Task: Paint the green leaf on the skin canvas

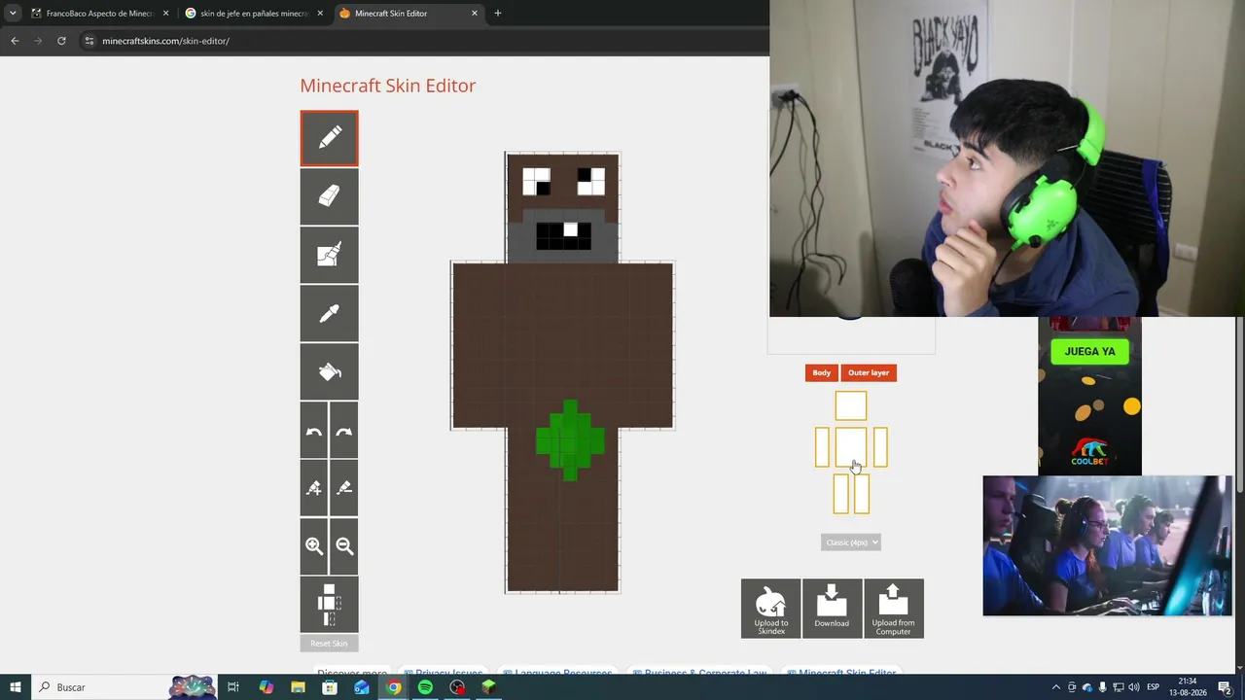Action: [570, 439]
